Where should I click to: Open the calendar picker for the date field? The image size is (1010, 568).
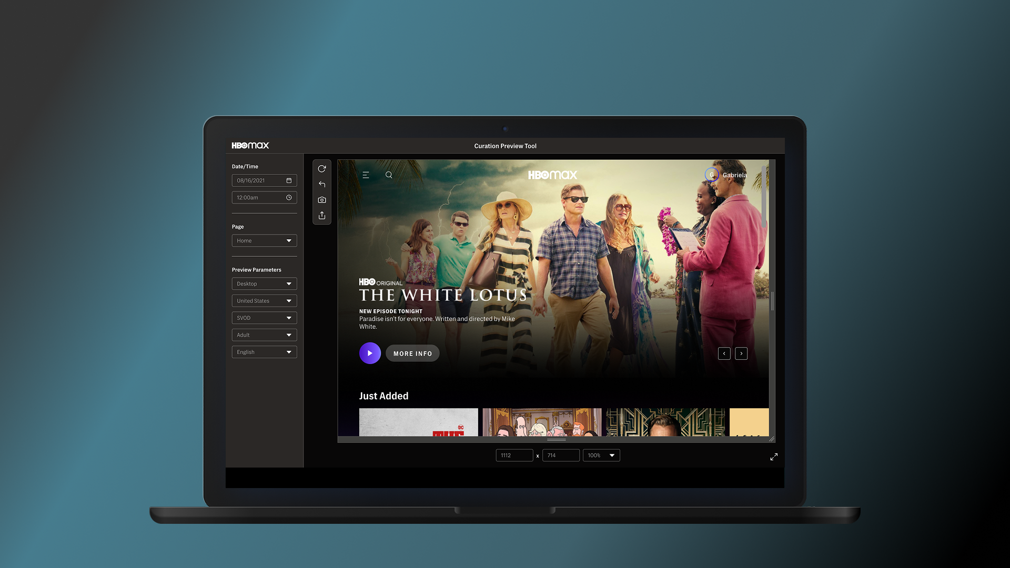[x=289, y=180]
